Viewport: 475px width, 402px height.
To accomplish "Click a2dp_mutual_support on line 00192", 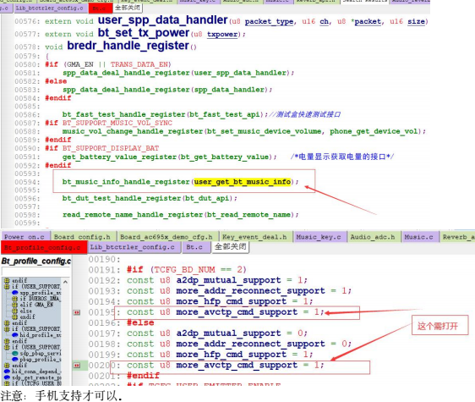I will [229, 280].
